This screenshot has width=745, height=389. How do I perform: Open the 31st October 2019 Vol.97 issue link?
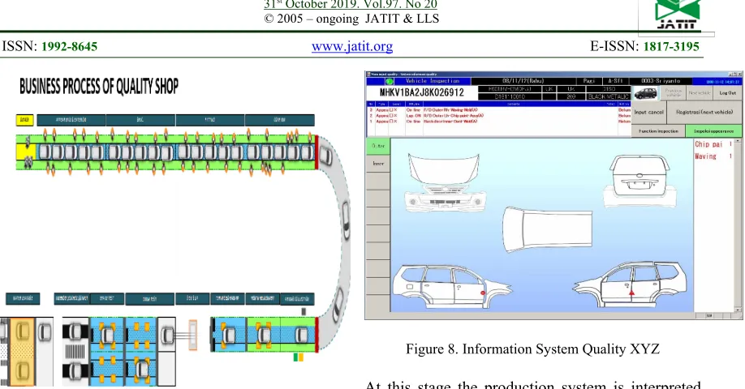[351, 5]
